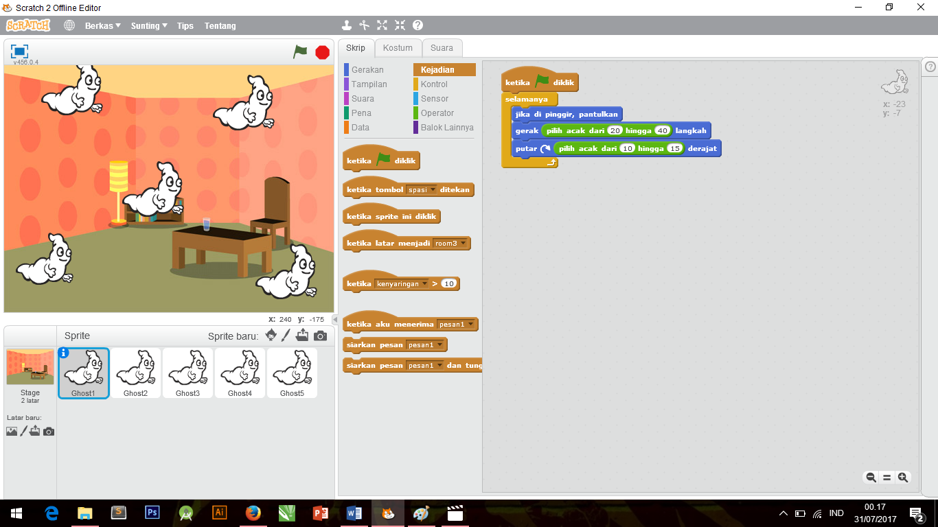Click the Grow sprite tool

(x=382, y=25)
